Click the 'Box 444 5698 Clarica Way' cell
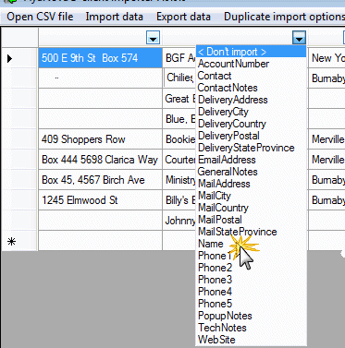This screenshot has width=345, height=348. (x=100, y=160)
